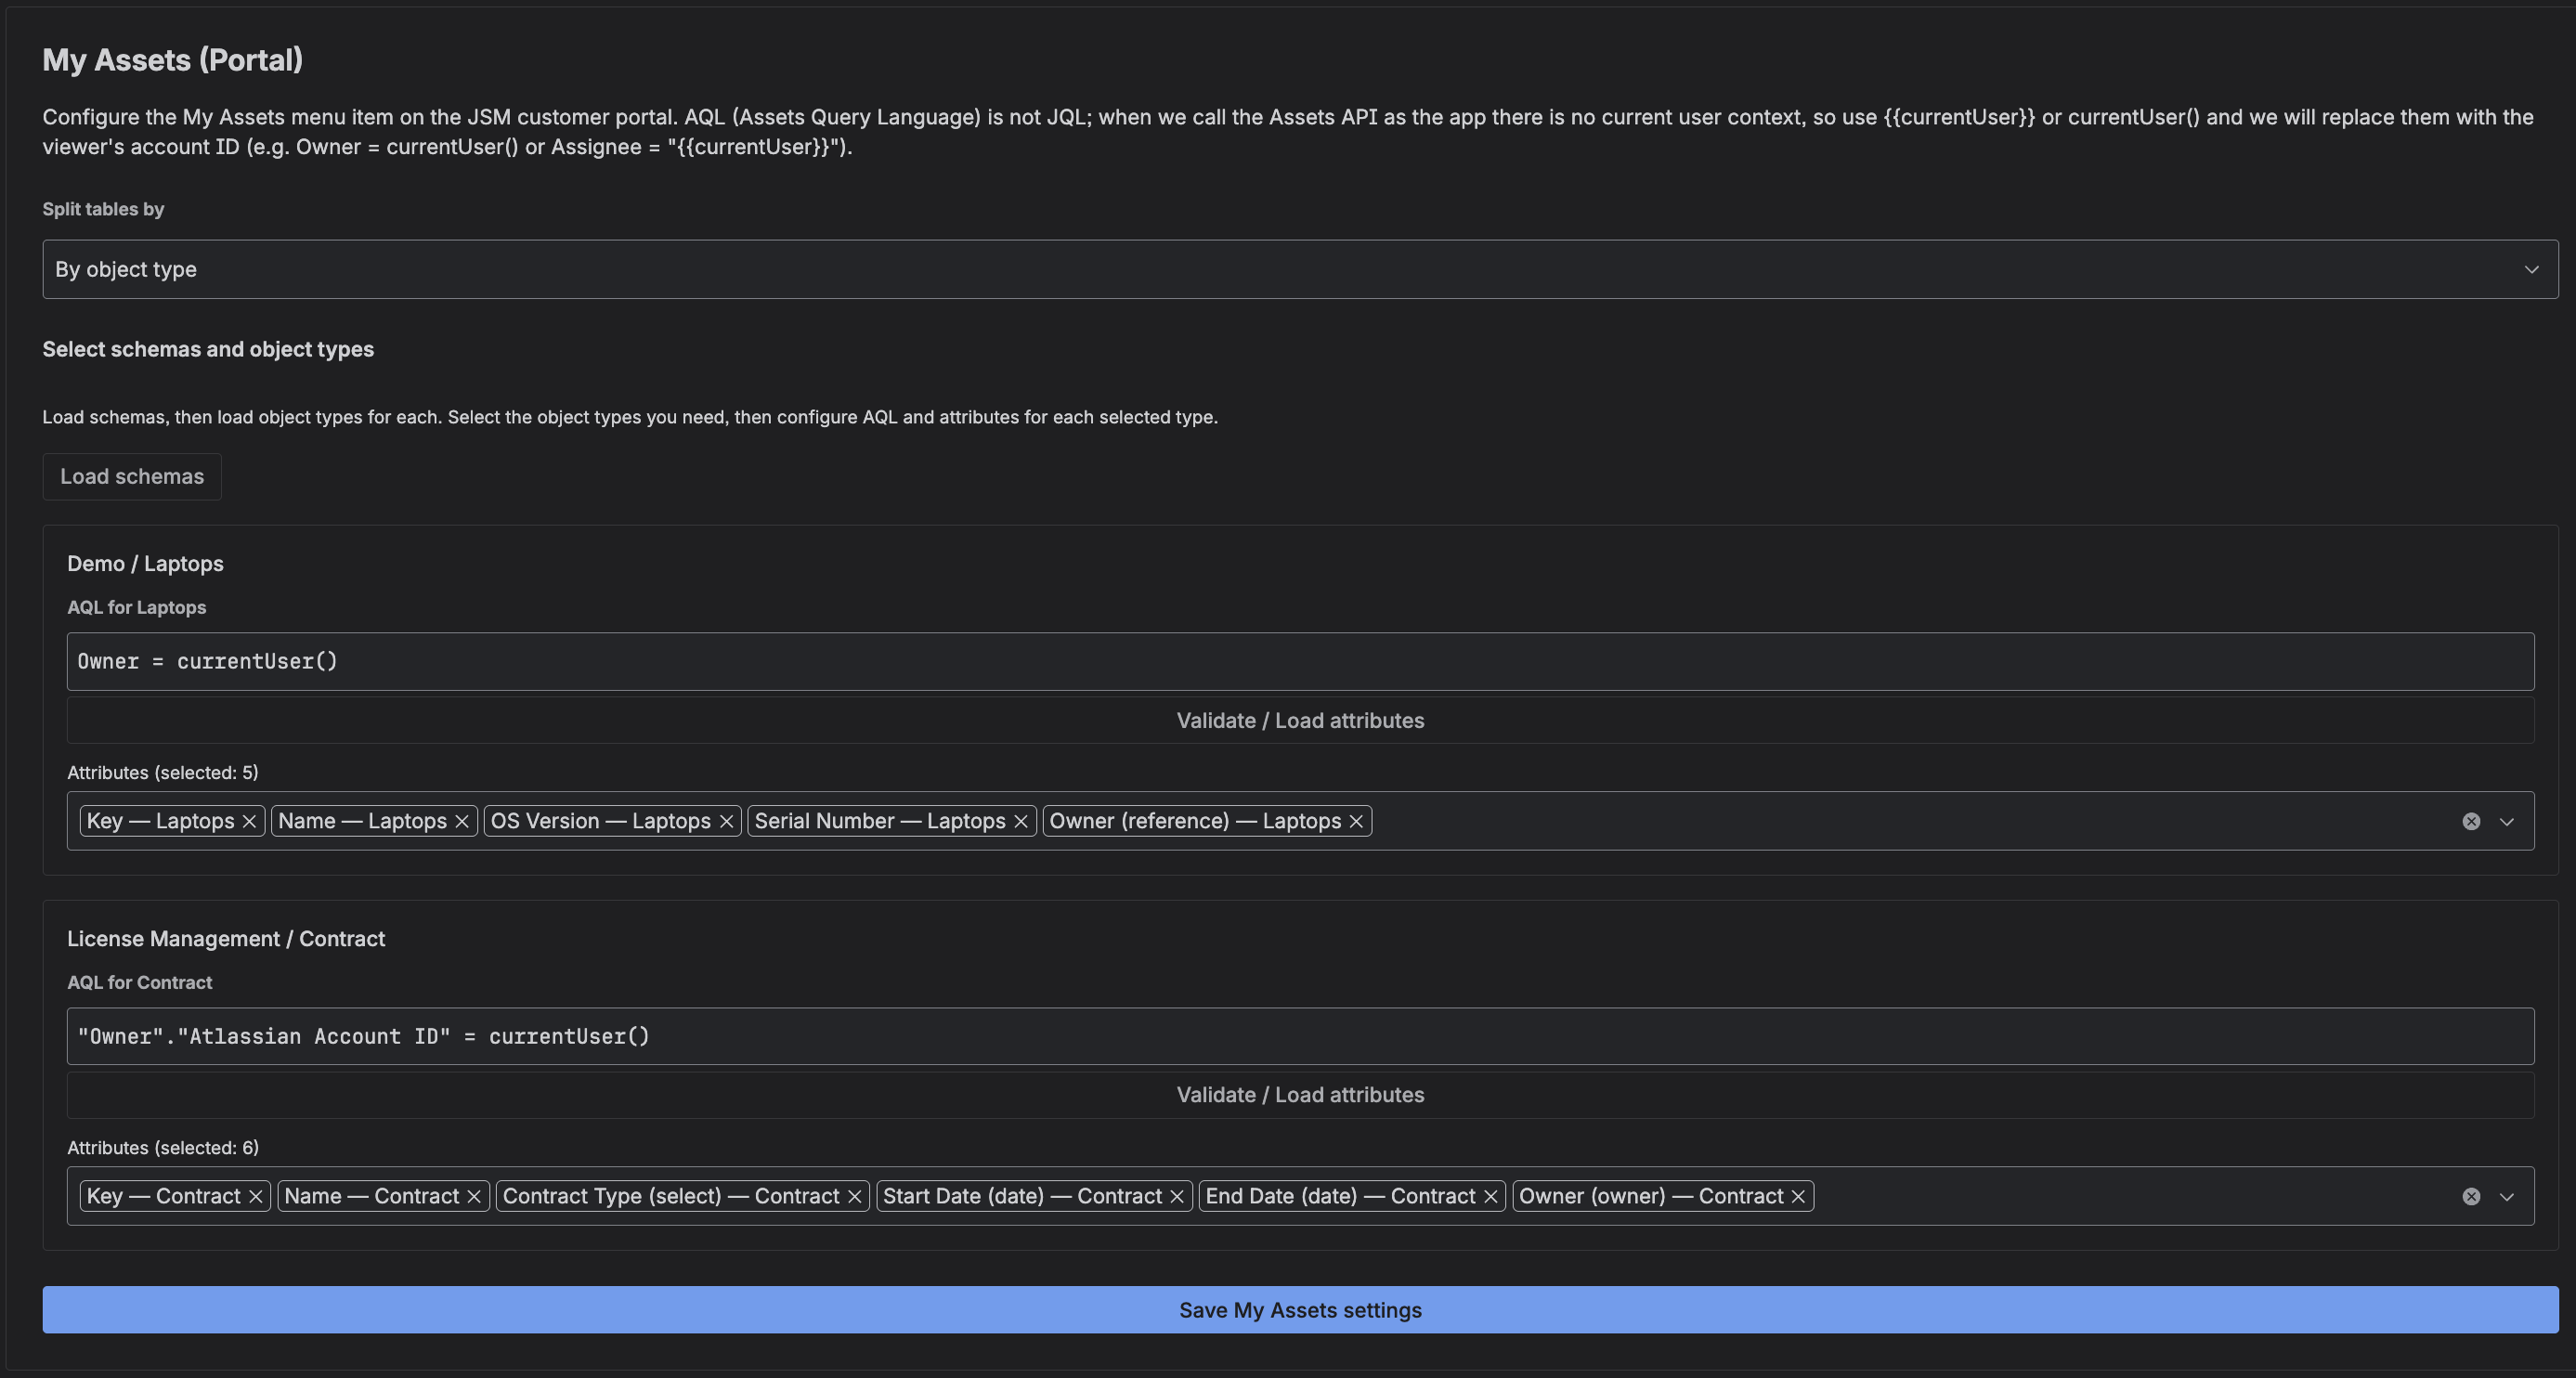
Task: Validate and load attributes for Contract
Action: (1300, 1094)
